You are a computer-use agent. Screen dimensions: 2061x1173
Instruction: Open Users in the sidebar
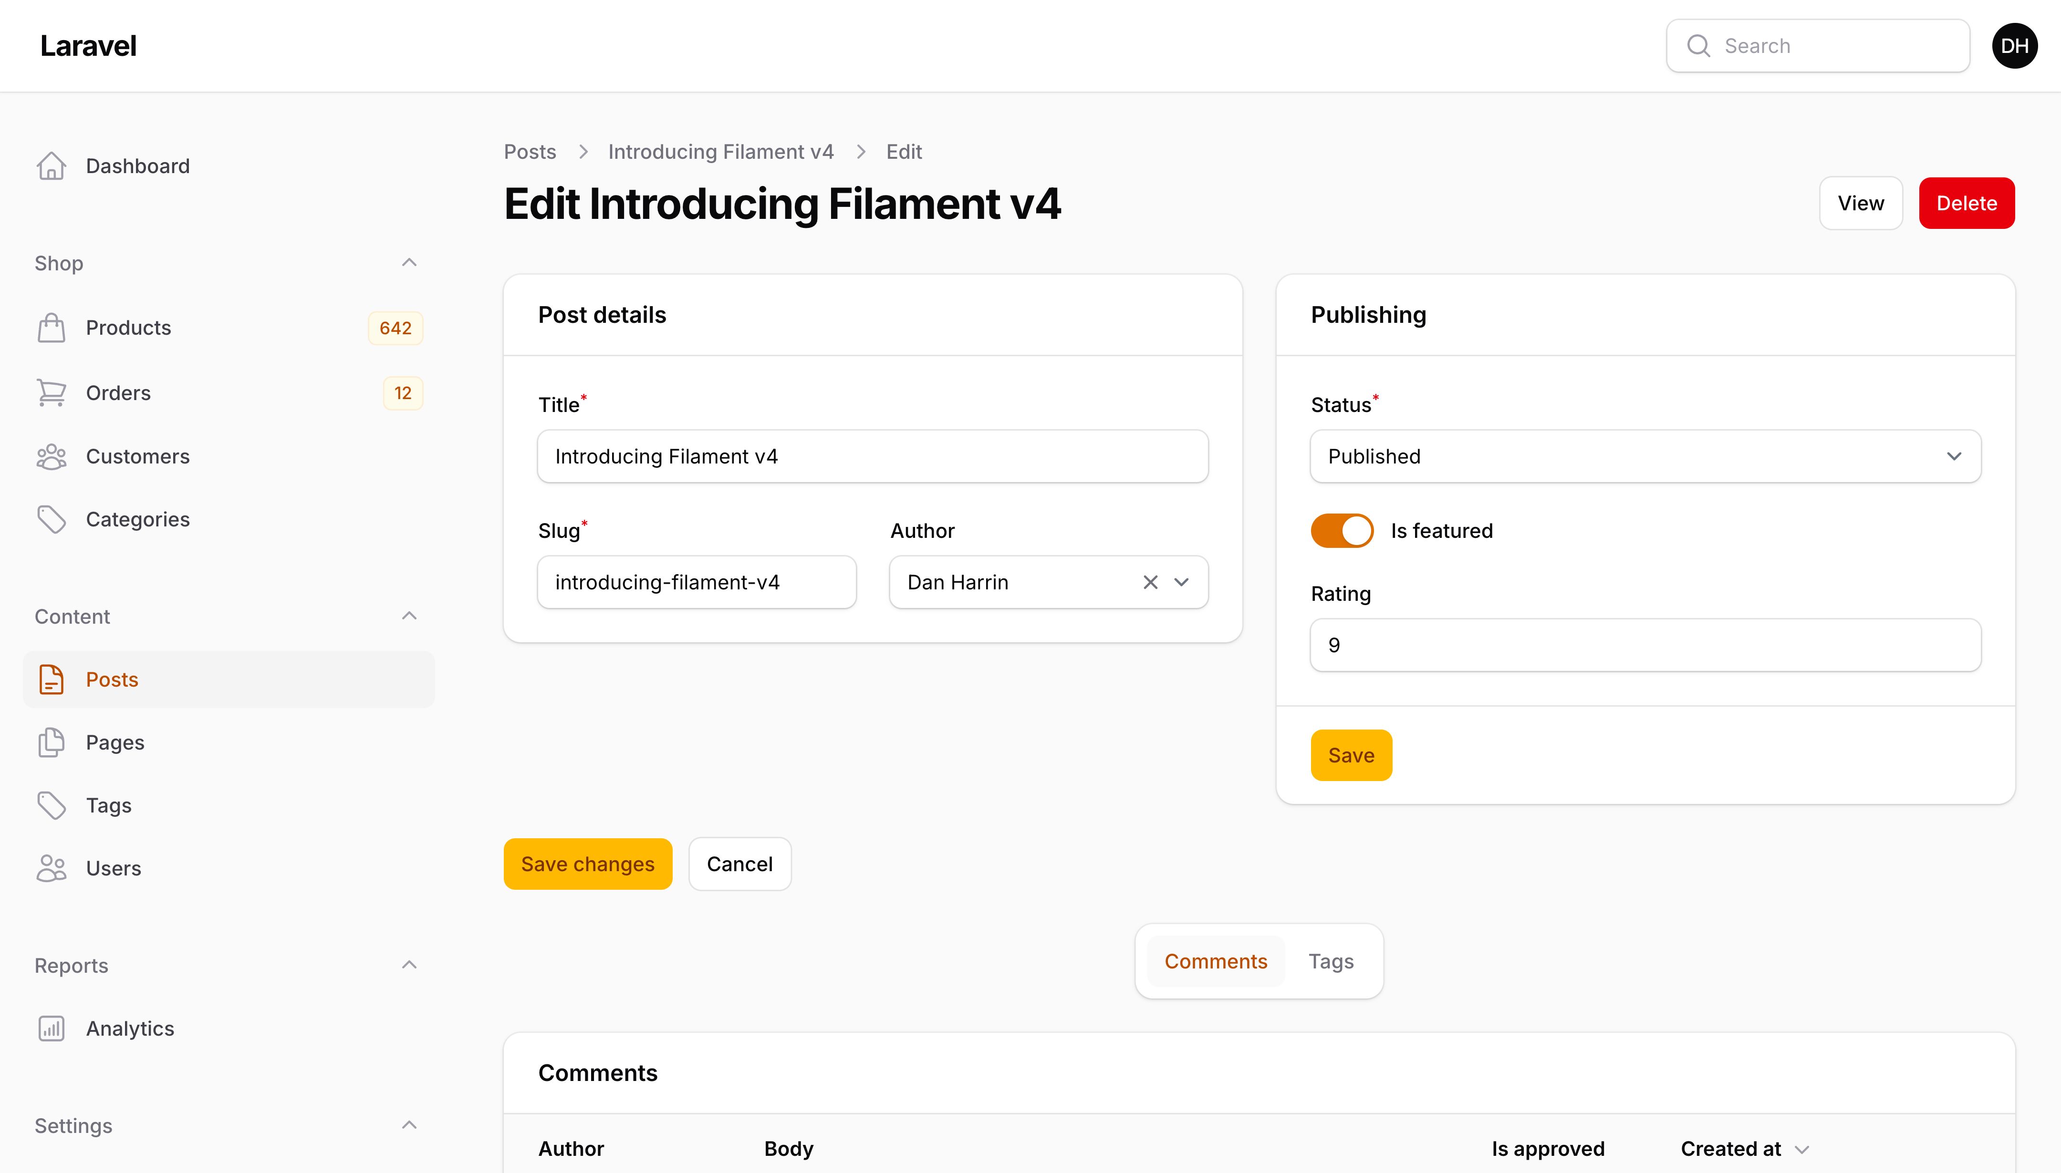coord(229,868)
